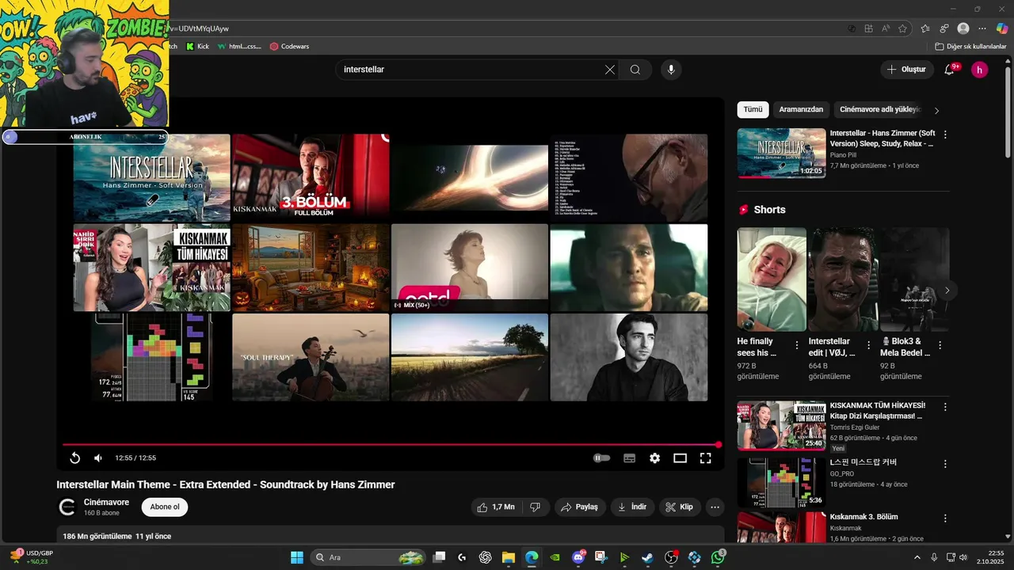Open Steam from the taskbar
The height and width of the screenshot is (570, 1014).
click(x=647, y=557)
